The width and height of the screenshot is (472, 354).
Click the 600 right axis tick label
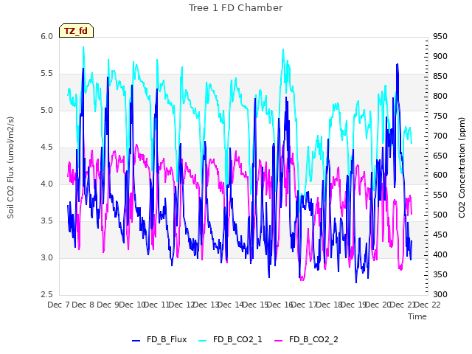point(440,176)
